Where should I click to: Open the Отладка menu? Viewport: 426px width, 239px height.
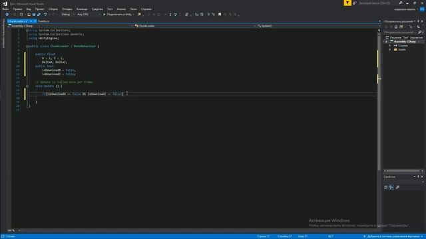pos(67,9)
